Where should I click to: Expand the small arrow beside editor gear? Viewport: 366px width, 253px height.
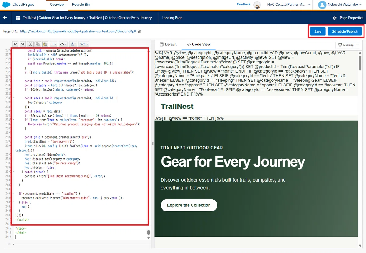coord(14,244)
